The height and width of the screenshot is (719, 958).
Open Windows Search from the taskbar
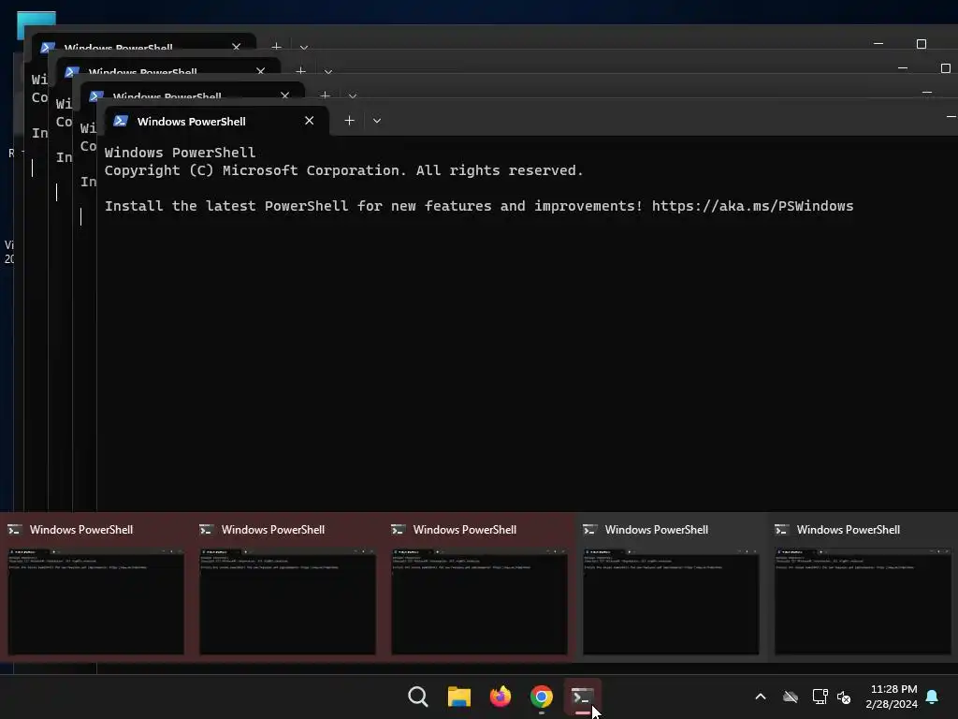[418, 697]
